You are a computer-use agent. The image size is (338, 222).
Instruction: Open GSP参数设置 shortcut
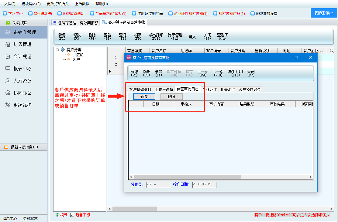point(264,14)
